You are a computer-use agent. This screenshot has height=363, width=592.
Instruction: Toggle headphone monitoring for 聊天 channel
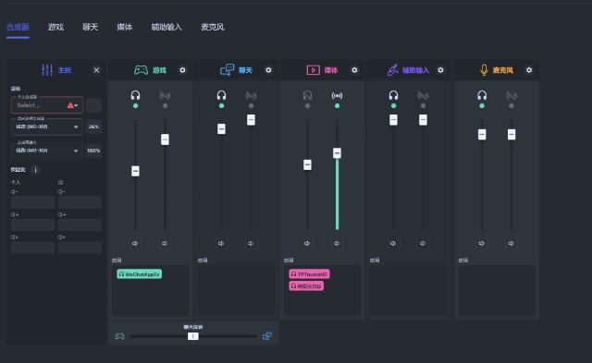[222, 95]
